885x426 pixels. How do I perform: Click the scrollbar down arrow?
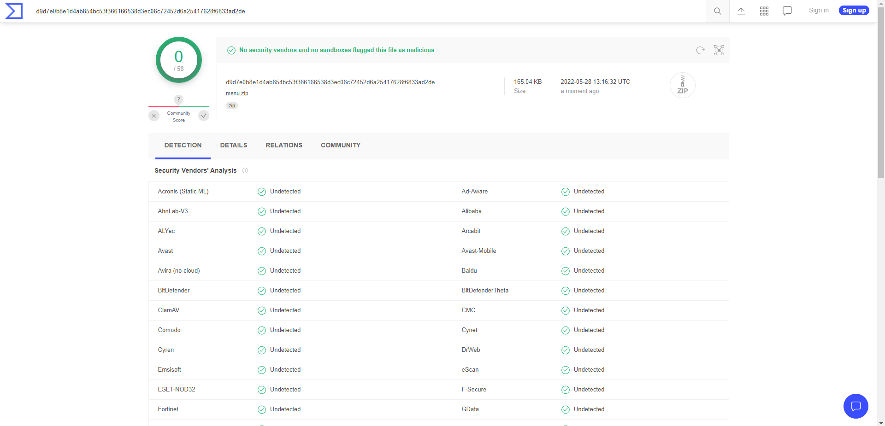tap(881, 423)
